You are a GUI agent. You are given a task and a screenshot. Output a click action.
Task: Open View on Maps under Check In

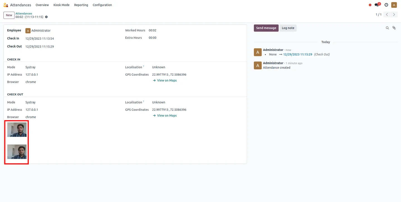tap(165, 80)
